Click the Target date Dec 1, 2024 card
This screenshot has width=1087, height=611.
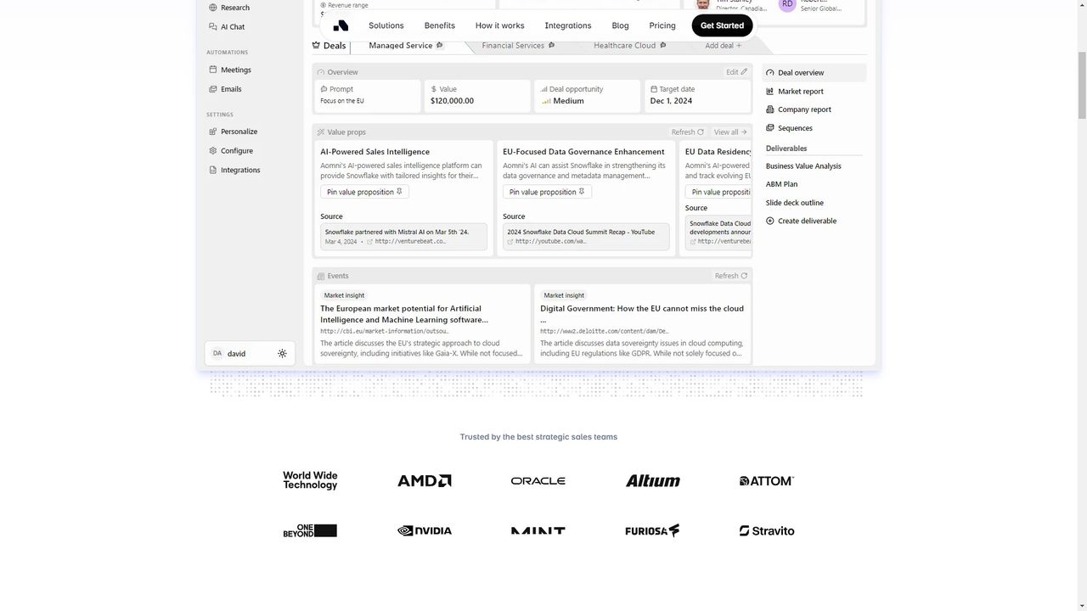[698, 95]
